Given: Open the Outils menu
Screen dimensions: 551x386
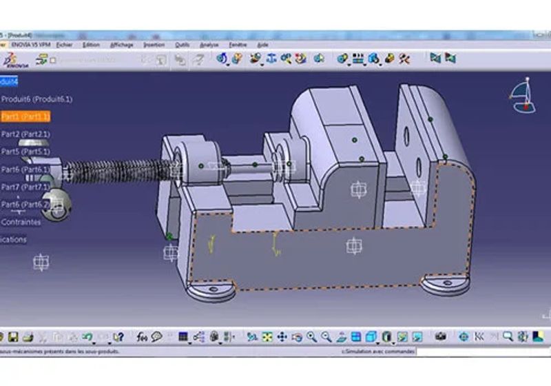Looking at the screenshot, I should (x=182, y=45).
